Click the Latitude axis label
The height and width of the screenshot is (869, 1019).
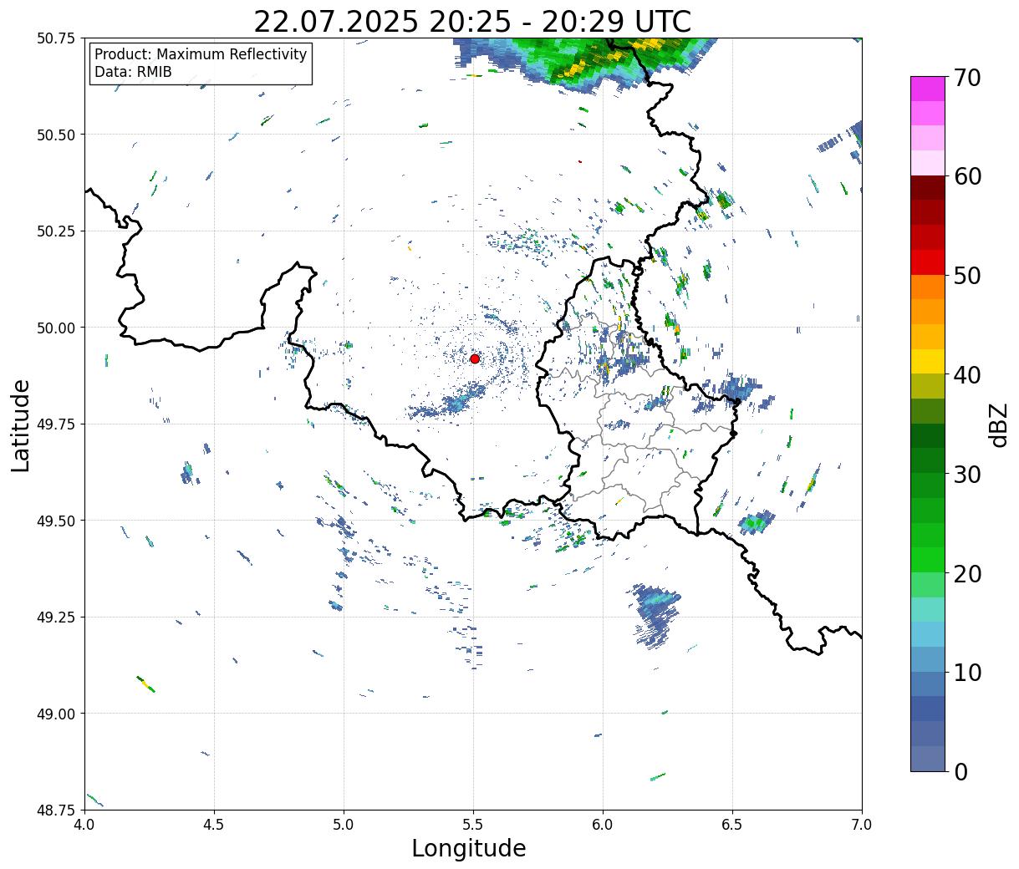click(x=21, y=424)
